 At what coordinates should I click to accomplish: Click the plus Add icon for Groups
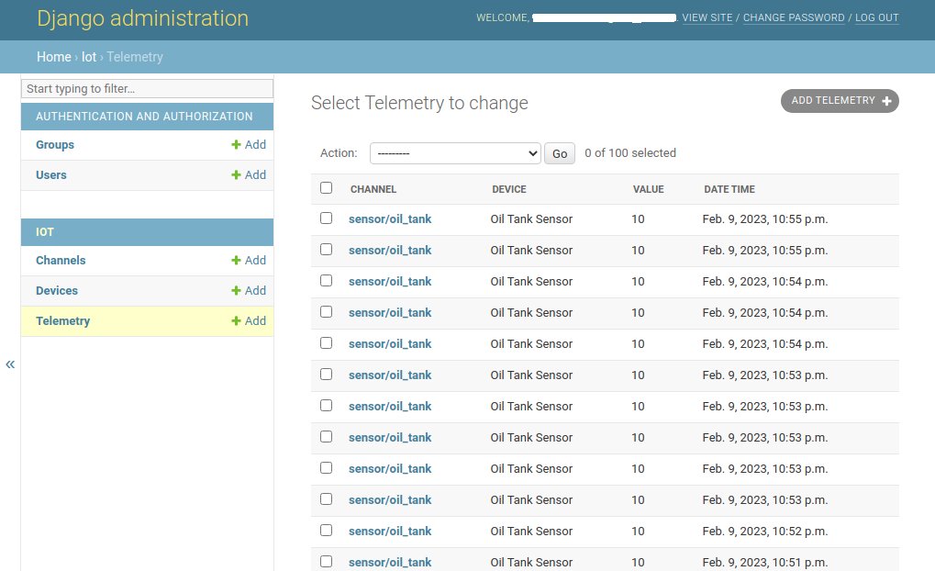coord(249,144)
